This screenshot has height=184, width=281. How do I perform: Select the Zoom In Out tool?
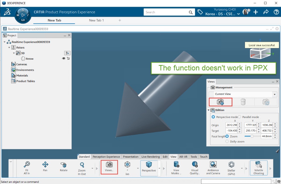[x=82, y=168]
